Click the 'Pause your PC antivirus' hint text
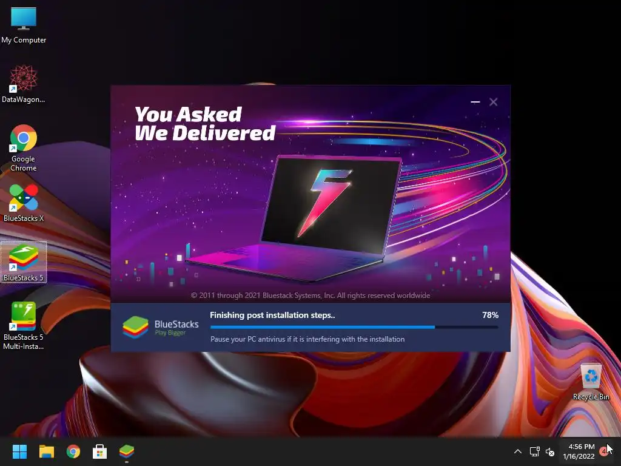 (307, 339)
